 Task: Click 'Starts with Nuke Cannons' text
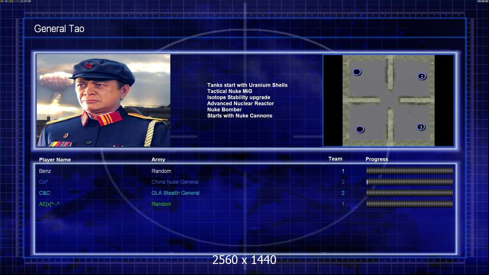coord(239,115)
